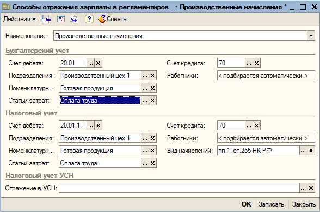Clear accounting Счет дебета 20.01 field
The width and height of the screenshot is (320, 212).
(98, 63)
